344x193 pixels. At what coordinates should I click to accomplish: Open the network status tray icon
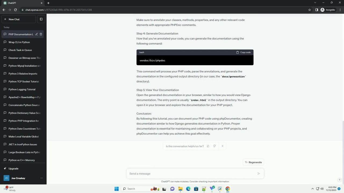pos(317,189)
